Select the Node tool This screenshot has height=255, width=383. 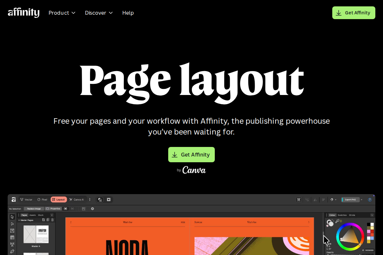tap(12, 224)
